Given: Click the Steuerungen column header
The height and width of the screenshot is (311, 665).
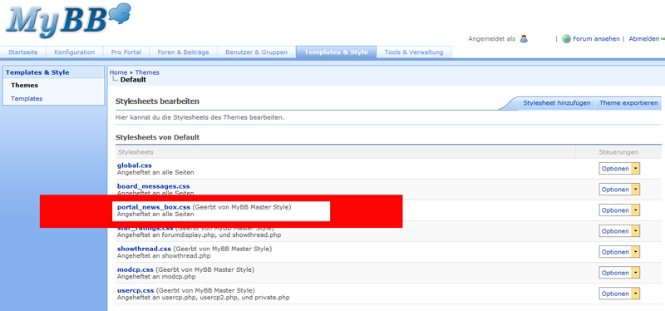Looking at the screenshot, I should click(618, 152).
